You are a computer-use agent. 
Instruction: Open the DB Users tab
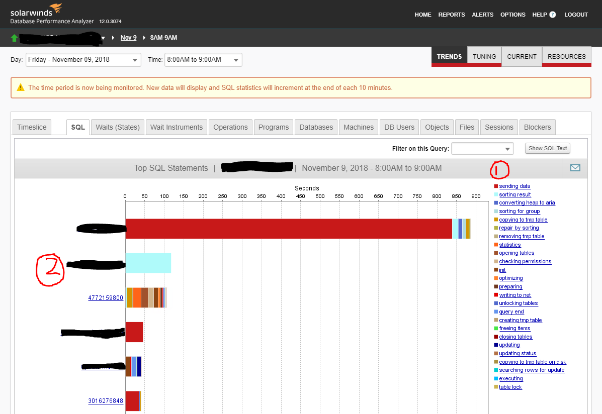399,127
